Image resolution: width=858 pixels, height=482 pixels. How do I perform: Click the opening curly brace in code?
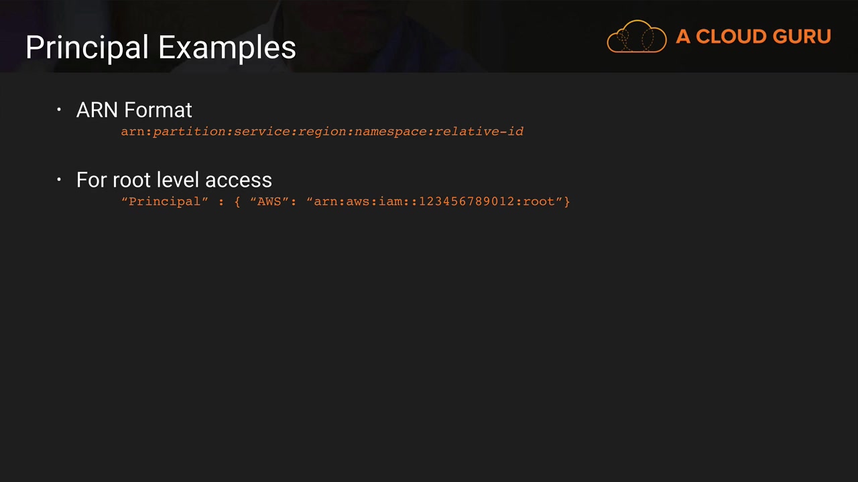point(237,202)
